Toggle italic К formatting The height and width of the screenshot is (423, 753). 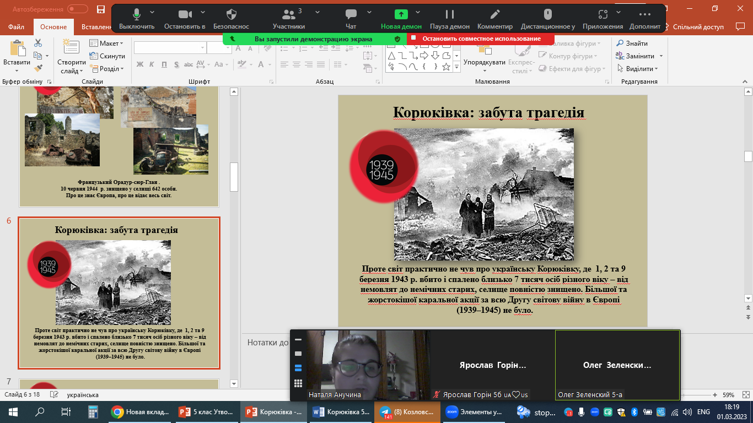tap(152, 64)
